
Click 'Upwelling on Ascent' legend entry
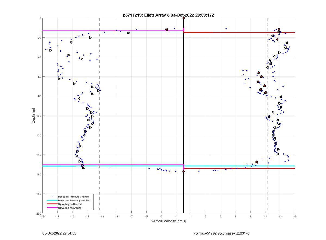[x=70, y=208]
